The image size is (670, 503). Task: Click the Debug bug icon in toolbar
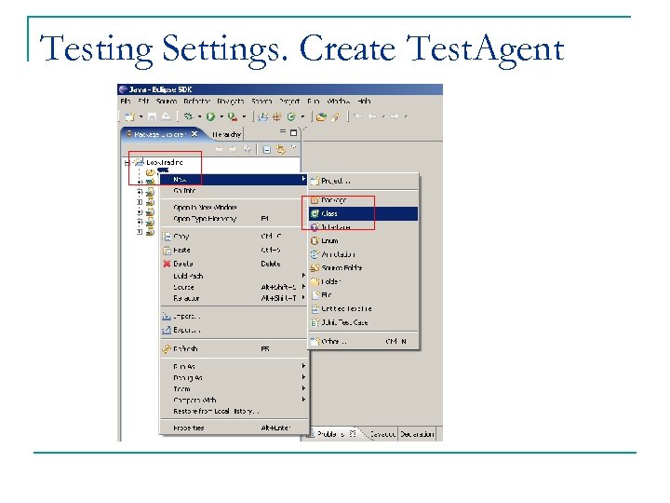(x=188, y=116)
